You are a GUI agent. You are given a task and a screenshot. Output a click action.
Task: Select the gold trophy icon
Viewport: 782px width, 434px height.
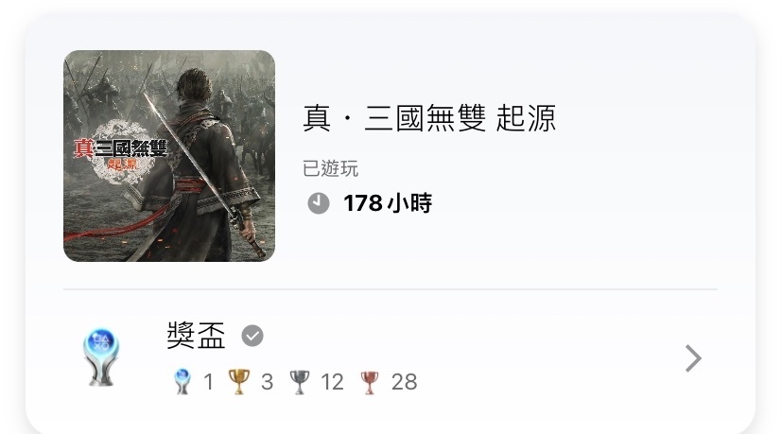(238, 382)
